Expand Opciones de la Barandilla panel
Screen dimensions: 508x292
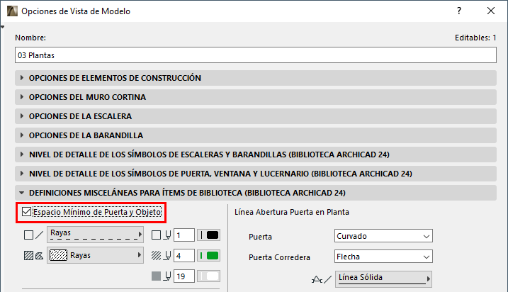(x=256, y=135)
